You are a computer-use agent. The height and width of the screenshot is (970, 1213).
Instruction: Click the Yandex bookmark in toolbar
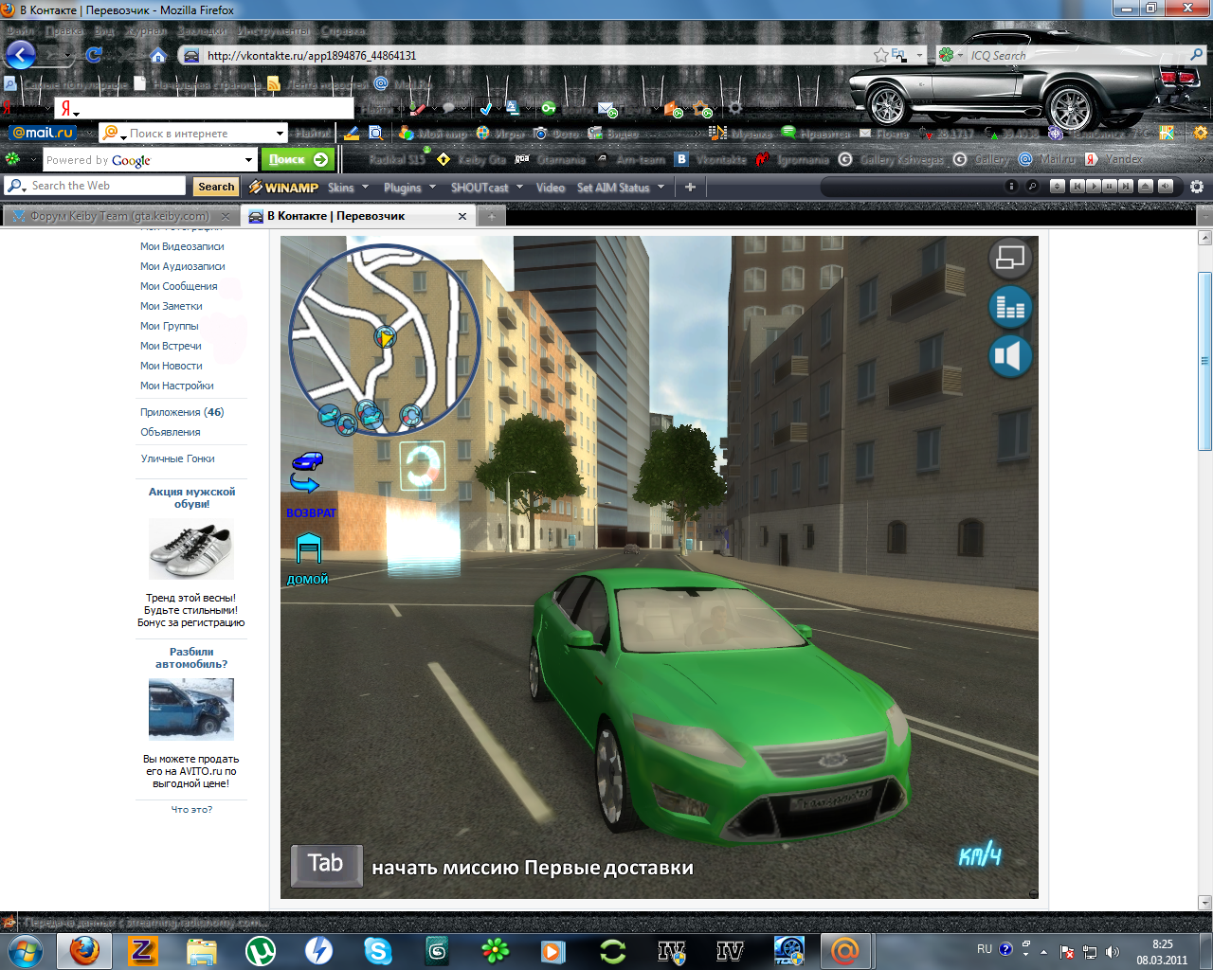[x=1114, y=159]
